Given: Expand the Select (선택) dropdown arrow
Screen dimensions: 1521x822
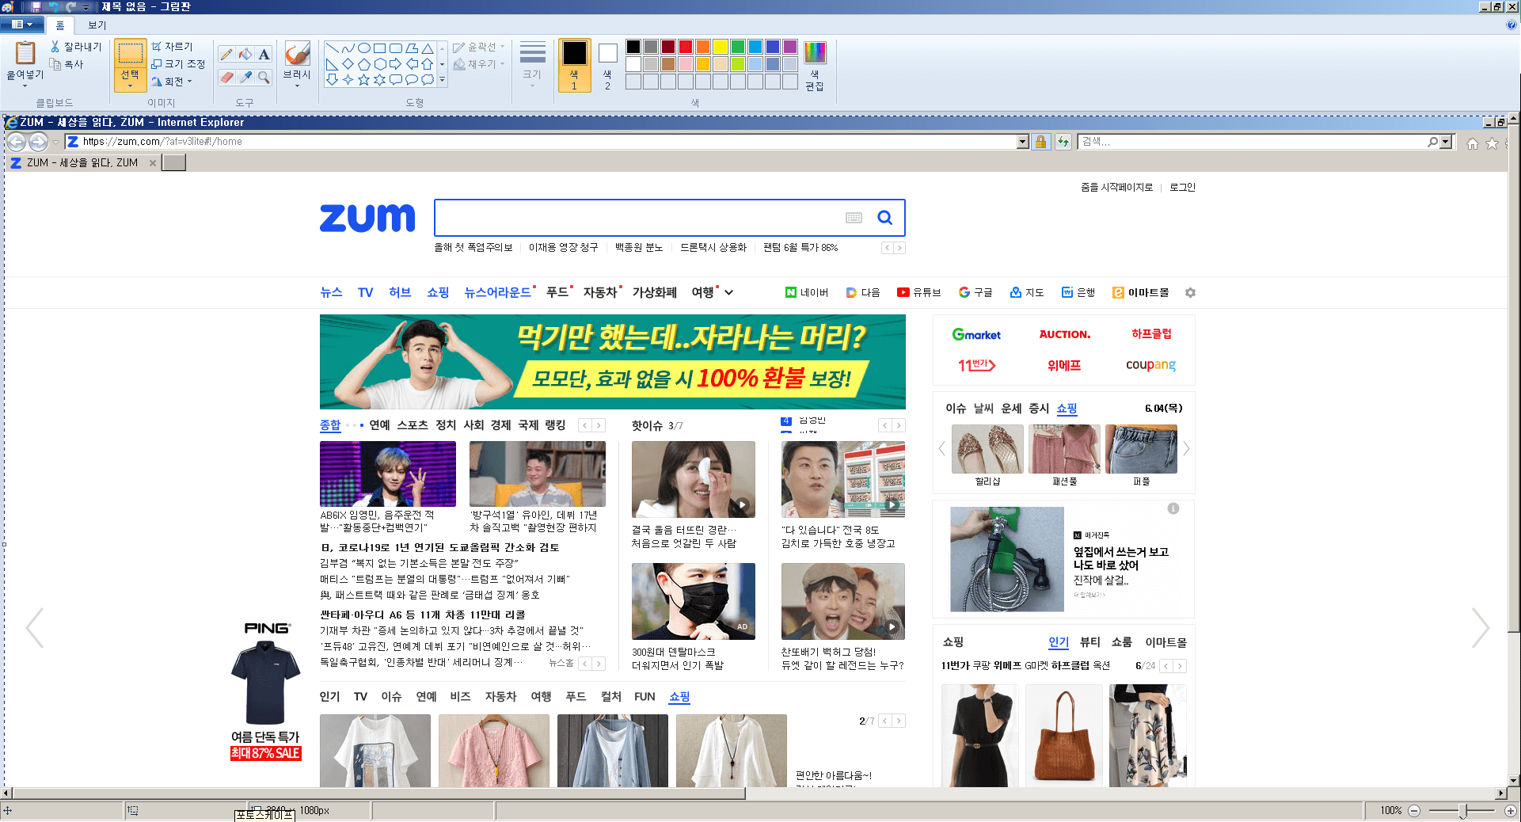Looking at the screenshot, I should (130, 86).
